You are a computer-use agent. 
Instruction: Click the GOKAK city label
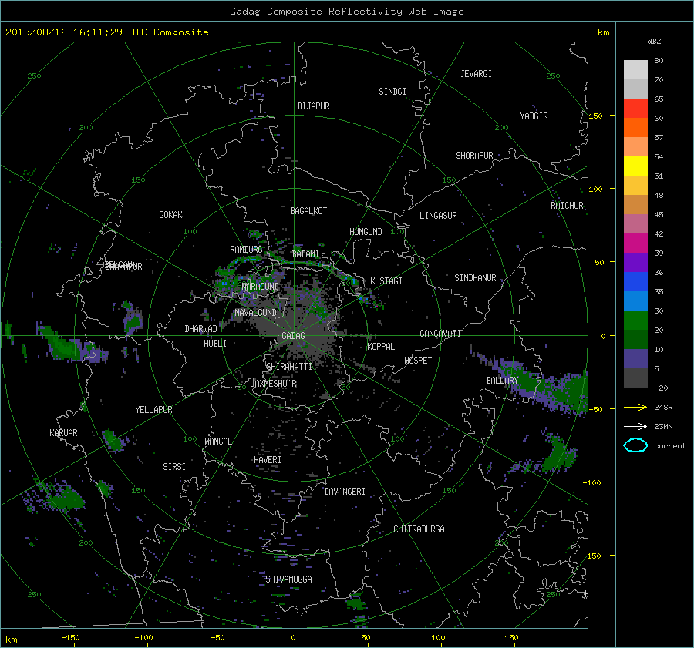click(x=170, y=215)
